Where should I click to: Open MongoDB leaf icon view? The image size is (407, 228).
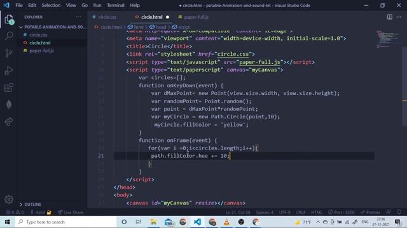pos(9,104)
